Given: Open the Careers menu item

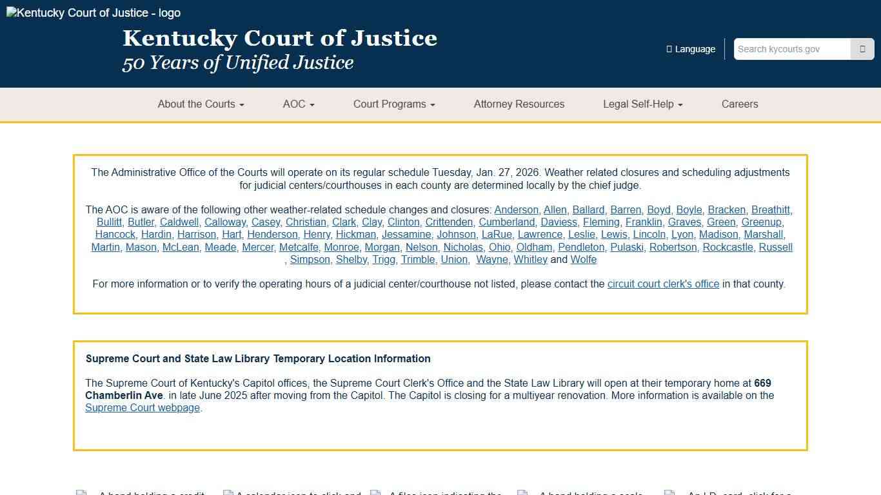Looking at the screenshot, I should [x=740, y=104].
